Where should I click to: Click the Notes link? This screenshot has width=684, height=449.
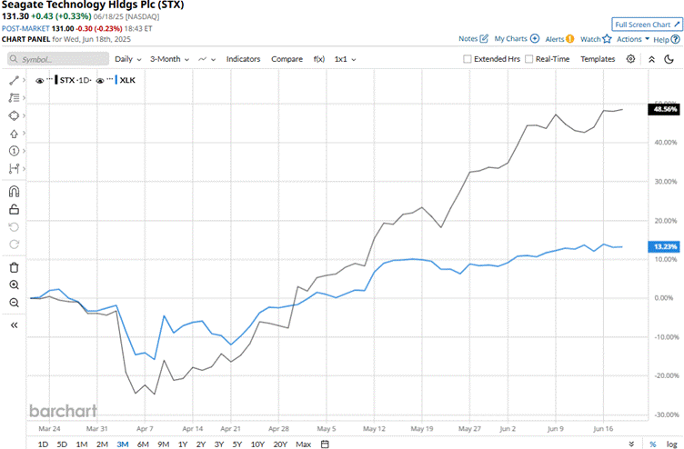(468, 39)
